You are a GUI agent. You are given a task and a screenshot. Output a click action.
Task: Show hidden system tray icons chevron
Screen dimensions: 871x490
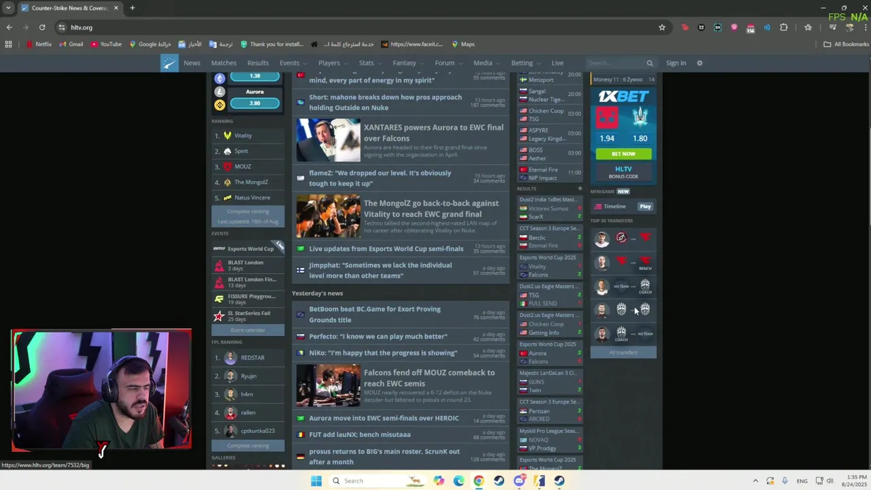point(755,481)
